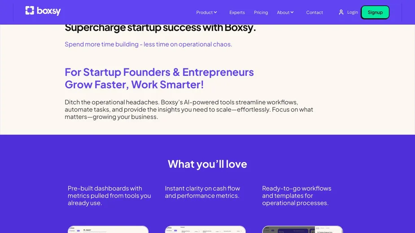This screenshot has width=415, height=233.
Task: Open the Product menu
Action: (205, 13)
